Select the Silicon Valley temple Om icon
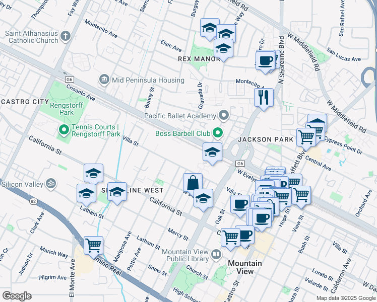This screenshot has height=302, width=377. coord(51,184)
